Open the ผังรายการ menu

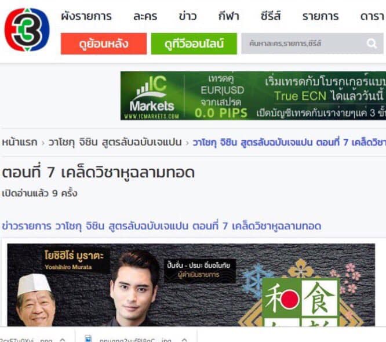(x=86, y=16)
